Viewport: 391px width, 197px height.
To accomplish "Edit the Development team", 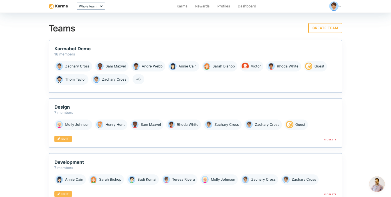I will click(x=63, y=194).
